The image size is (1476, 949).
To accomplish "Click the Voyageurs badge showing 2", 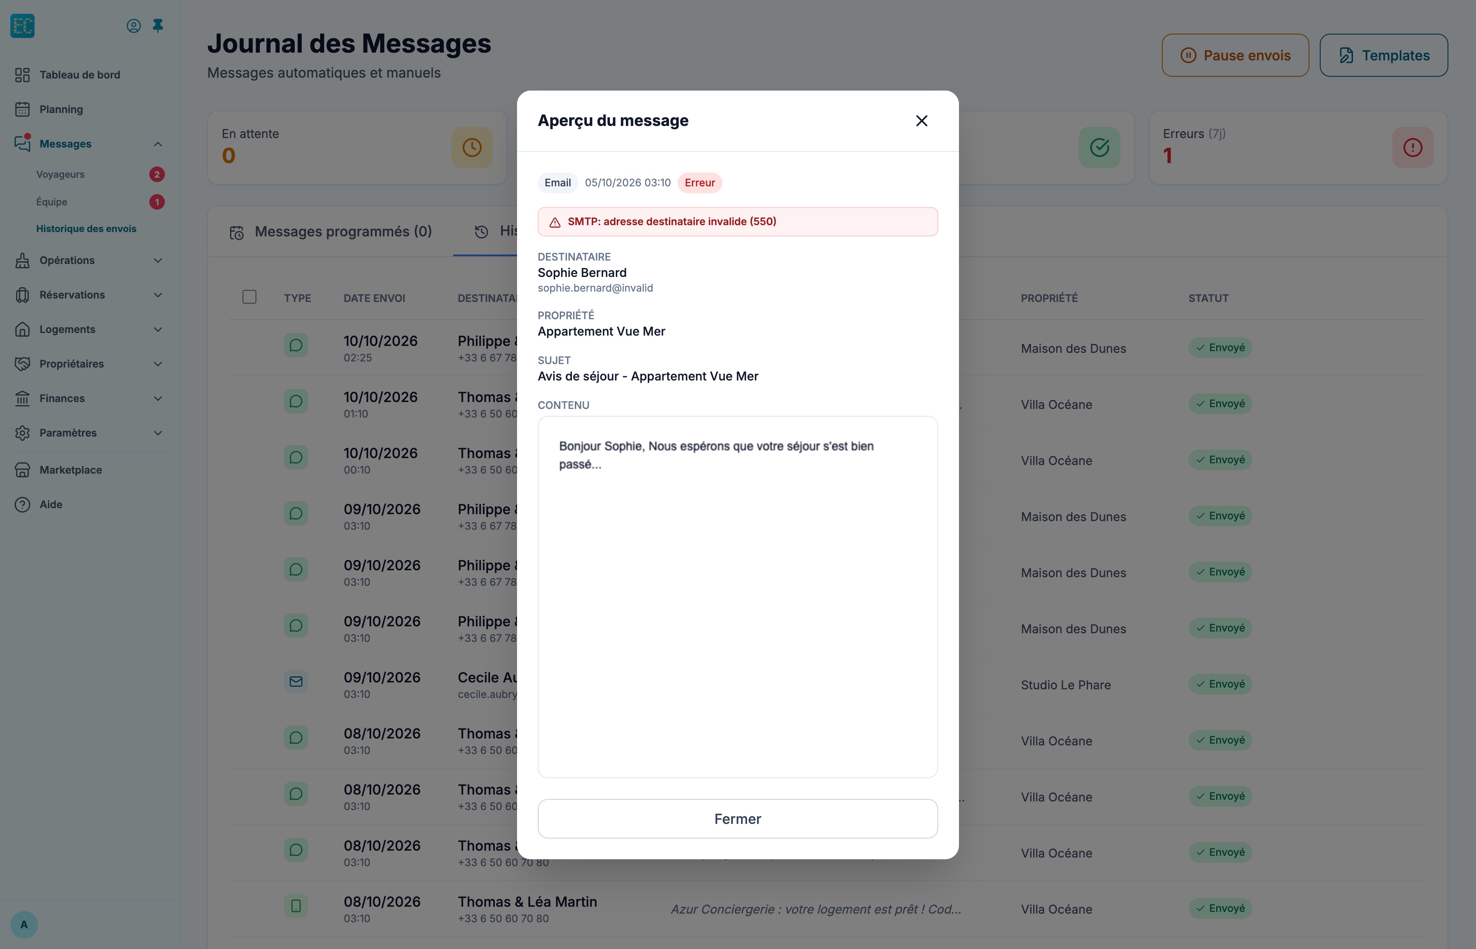I will [157, 174].
